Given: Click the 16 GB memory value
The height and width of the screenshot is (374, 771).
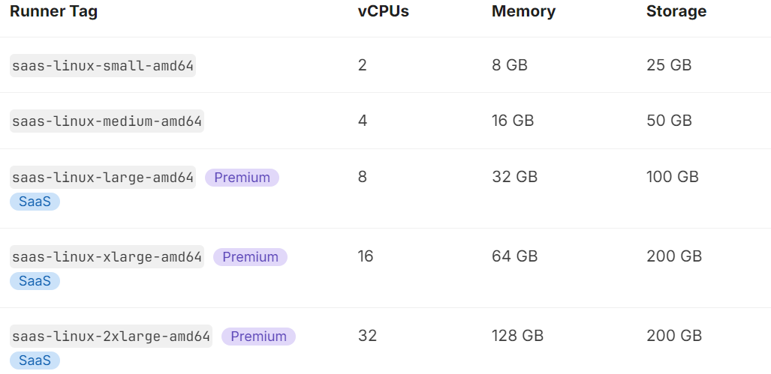Looking at the screenshot, I should tap(513, 120).
